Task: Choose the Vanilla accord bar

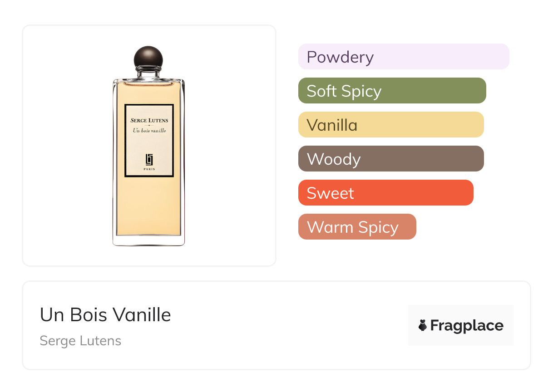Action: coord(390,125)
